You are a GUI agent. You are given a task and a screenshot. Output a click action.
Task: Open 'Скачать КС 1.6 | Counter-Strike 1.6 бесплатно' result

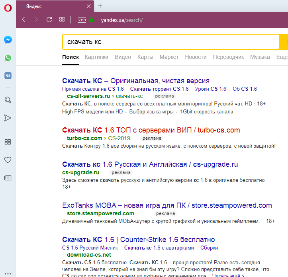click(139, 240)
